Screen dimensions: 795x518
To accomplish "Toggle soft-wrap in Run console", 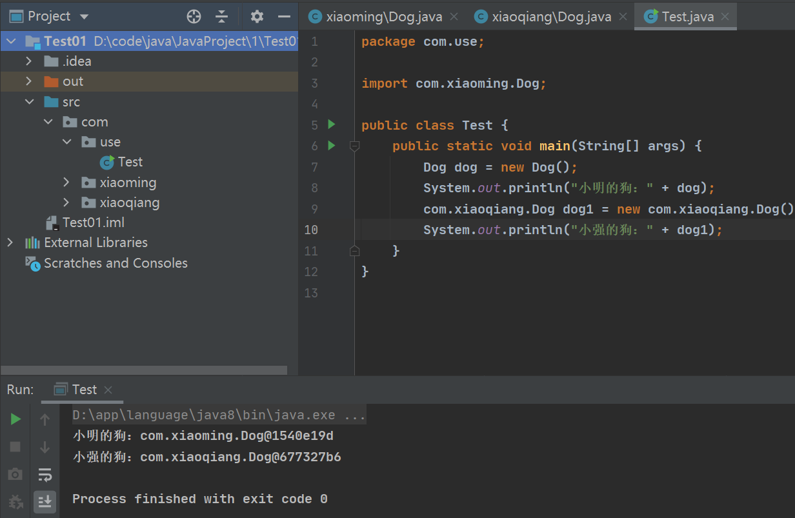I will 45,475.
